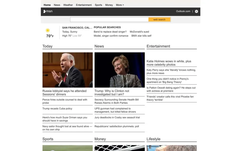Open 'Republicans' satisfaction plummets: poll' story
Viewport: 241px width, 151px height.
(x=117, y=126)
